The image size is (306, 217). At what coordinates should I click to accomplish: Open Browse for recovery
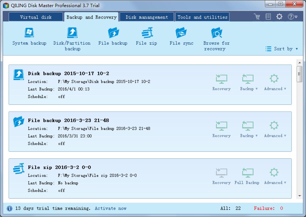point(216,36)
